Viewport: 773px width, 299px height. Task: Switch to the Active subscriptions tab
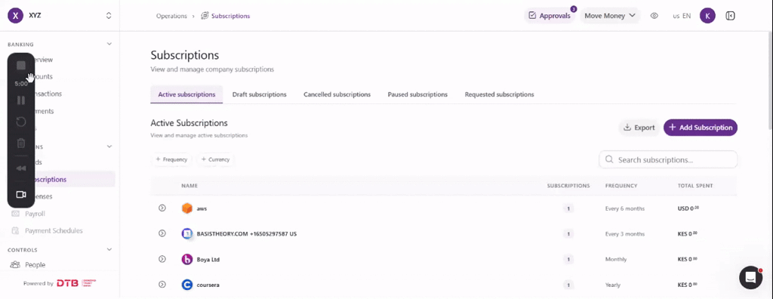[x=186, y=94]
